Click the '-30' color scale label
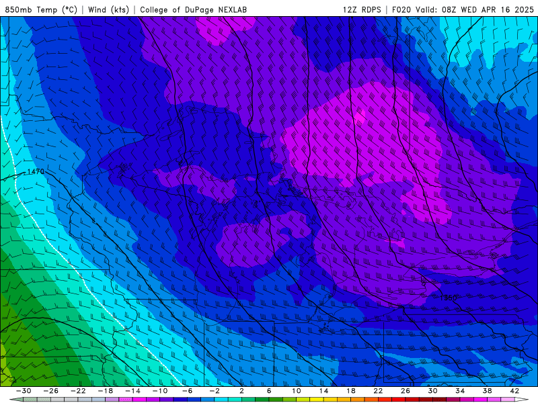 24,391
